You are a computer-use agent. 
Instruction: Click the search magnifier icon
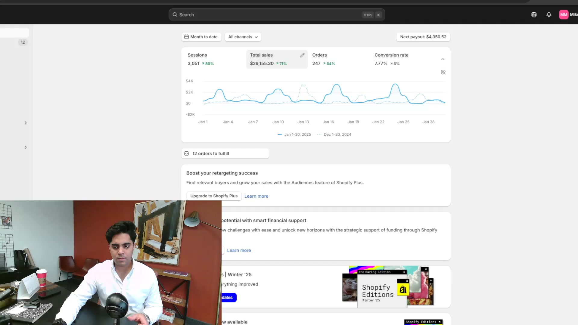pyautogui.click(x=175, y=14)
